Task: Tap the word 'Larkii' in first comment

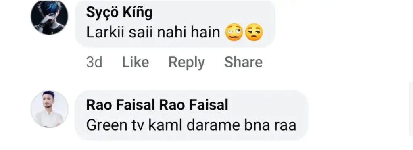Action: [x=100, y=33]
